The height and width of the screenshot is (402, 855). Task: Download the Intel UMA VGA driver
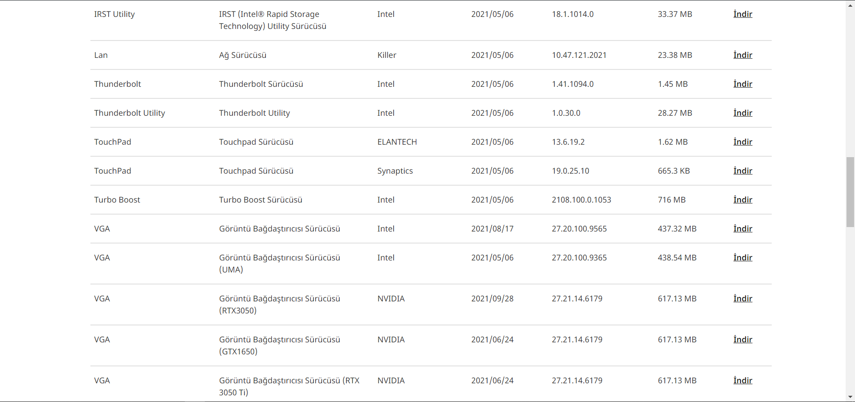[743, 258]
